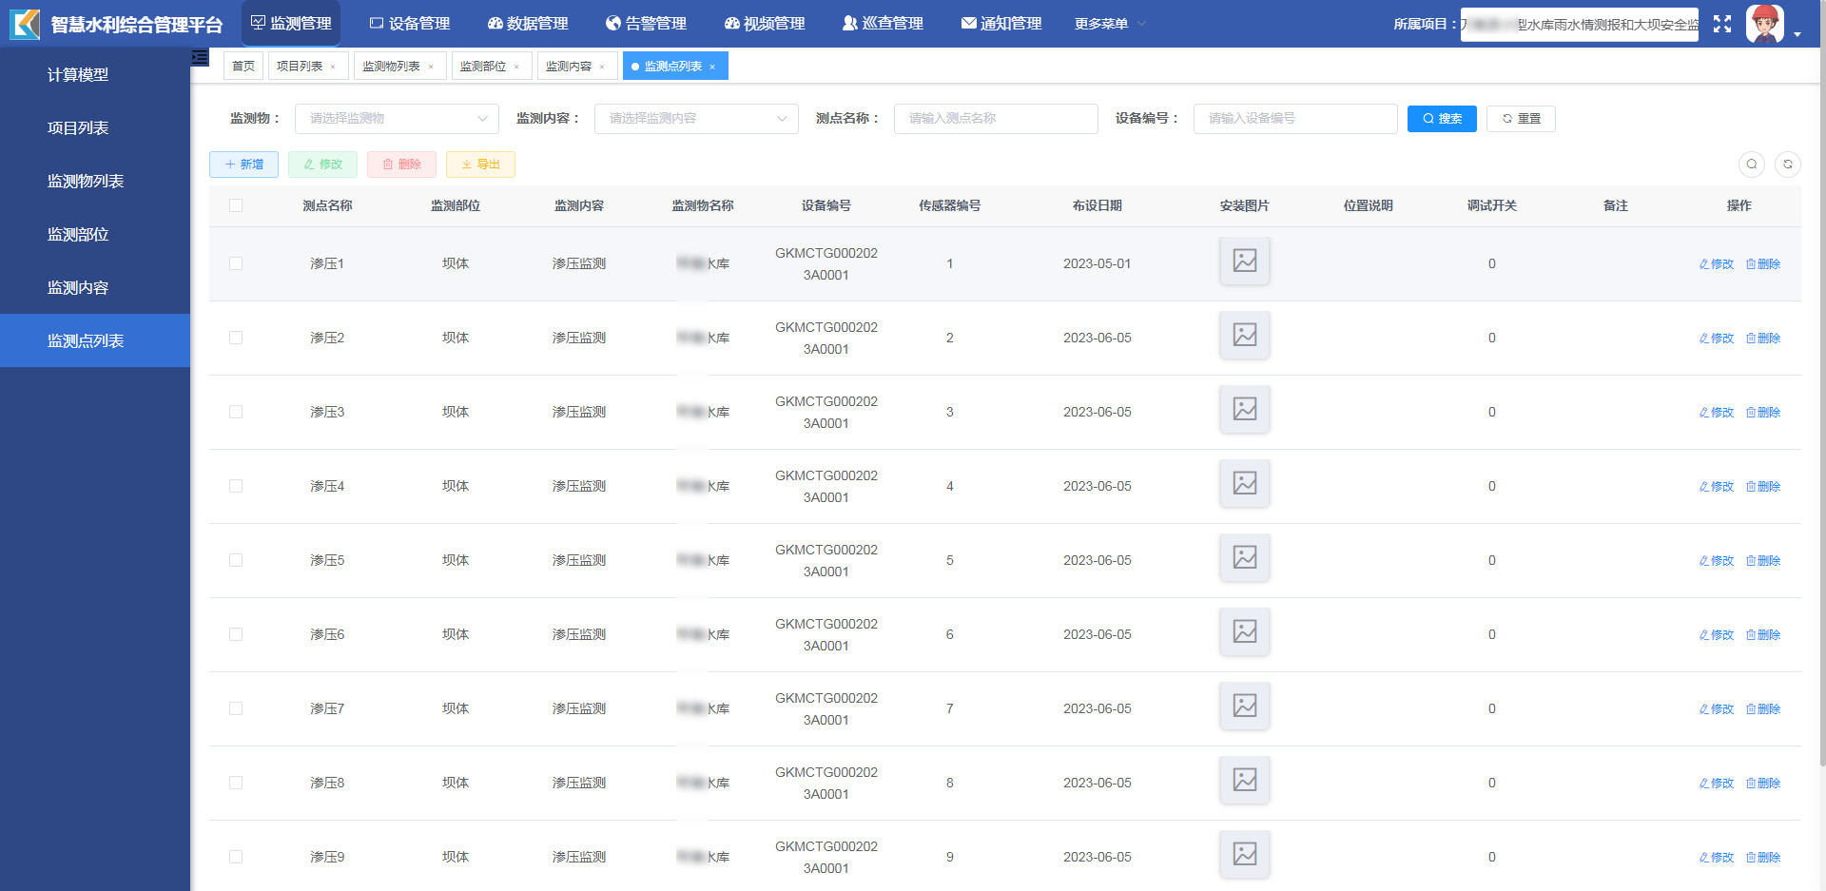Collapse the sidebar with the hamburger icon
Viewport: 1826px width, 891px height.
point(200,58)
